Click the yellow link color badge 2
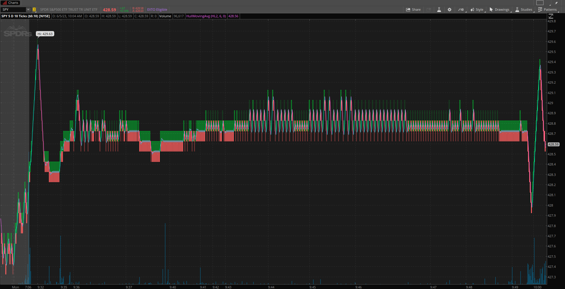The width and height of the screenshot is (565, 289). click(x=34, y=10)
